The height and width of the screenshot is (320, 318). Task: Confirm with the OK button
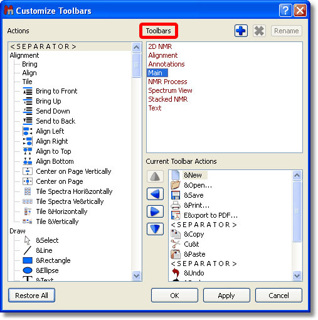point(174,296)
